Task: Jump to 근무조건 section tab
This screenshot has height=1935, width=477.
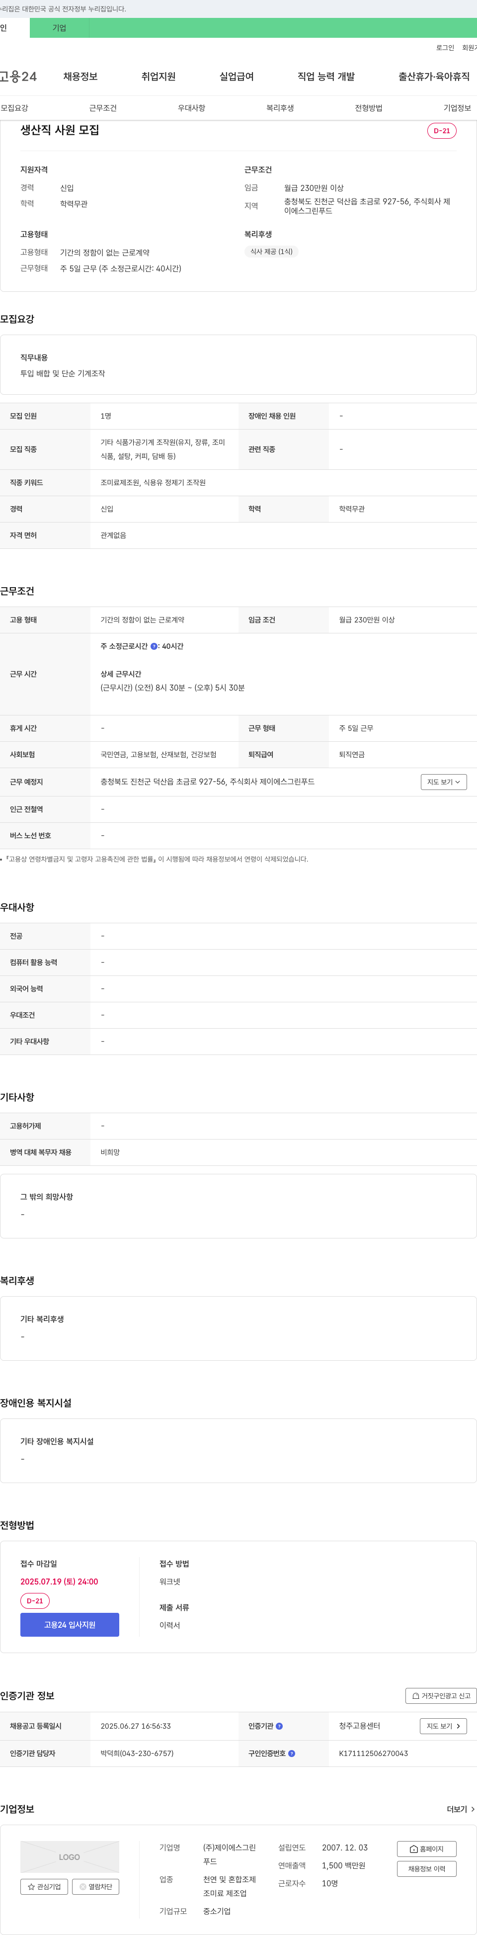Action: point(103,108)
